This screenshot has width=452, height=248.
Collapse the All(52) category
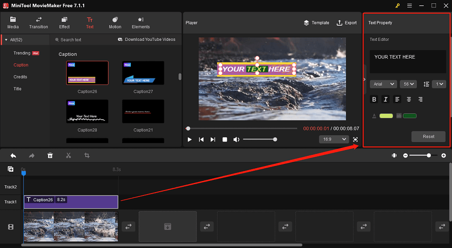(x=6, y=40)
